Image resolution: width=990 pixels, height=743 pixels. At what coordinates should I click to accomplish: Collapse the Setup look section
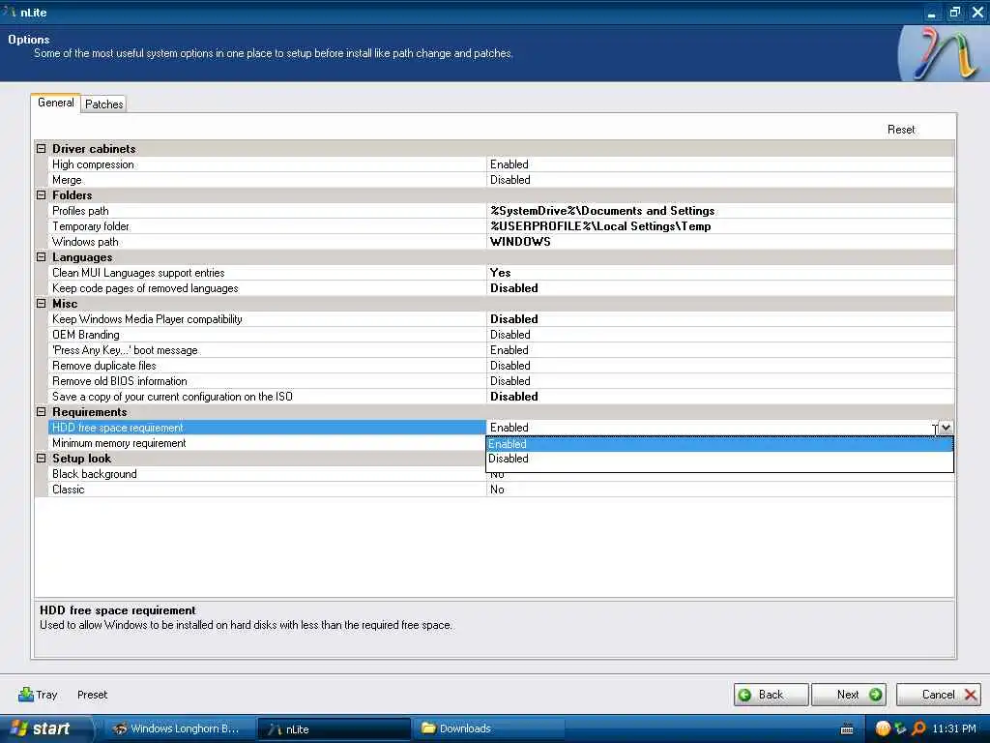(41, 458)
